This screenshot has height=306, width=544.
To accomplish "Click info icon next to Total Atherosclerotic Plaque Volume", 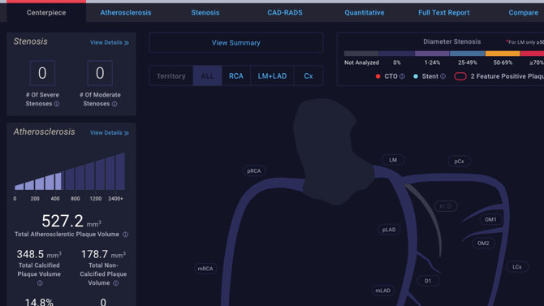I will pos(126,235).
